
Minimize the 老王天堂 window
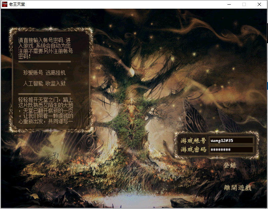point(229,4)
